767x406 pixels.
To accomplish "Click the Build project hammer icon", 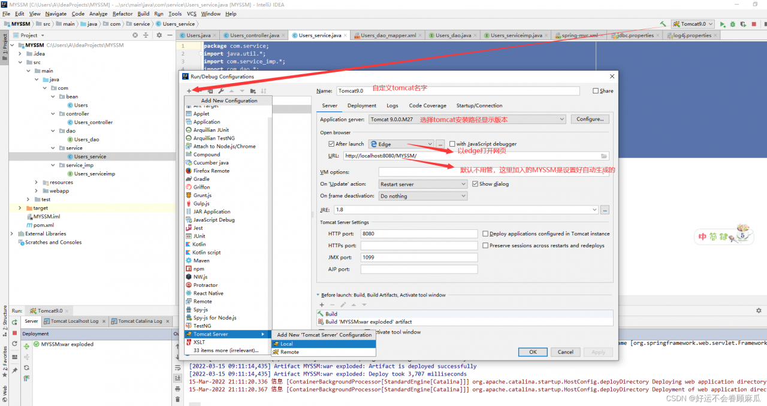I will pyautogui.click(x=663, y=24).
